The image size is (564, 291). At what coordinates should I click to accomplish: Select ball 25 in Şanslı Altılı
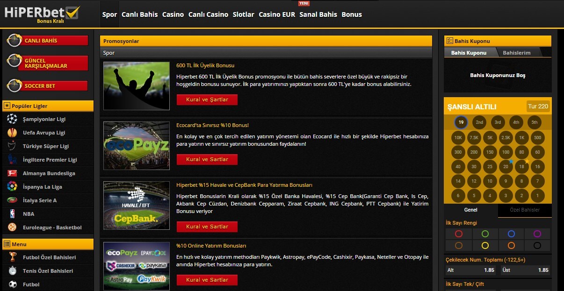[490, 167]
